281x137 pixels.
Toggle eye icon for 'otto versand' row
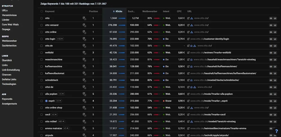(x=271, y=25)
